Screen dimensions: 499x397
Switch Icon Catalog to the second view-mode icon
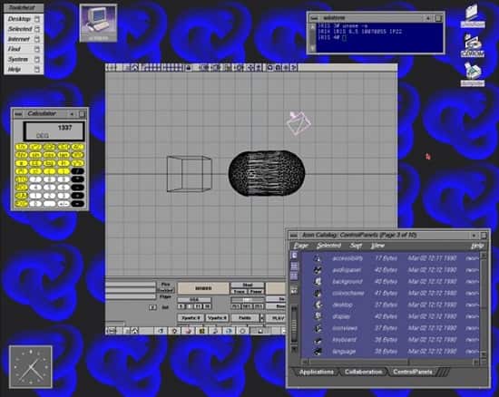(x=294, y=266)
